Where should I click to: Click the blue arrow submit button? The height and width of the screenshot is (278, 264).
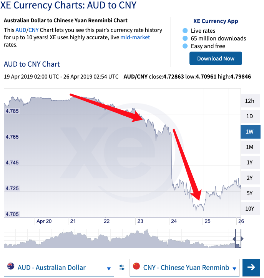coord(251,267)
